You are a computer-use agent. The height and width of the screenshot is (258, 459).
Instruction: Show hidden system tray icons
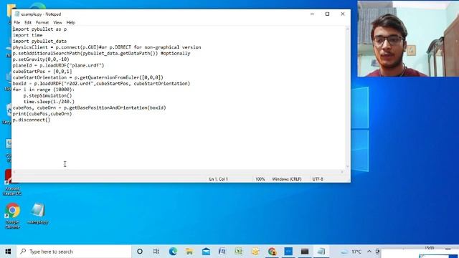click(369, 252)
